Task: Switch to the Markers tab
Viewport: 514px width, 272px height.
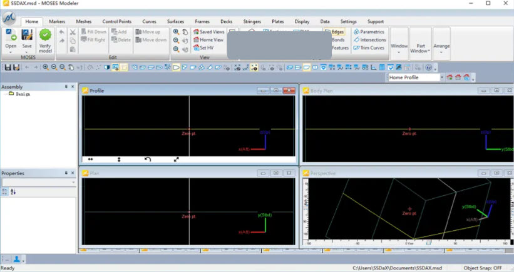Action: [x=57, y=22]
